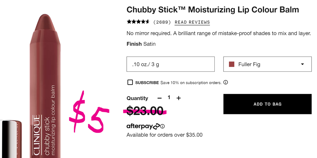317x158 pixels.
Task: Open the Fuller Fig shade dropdown
Action: click(267, 64)
